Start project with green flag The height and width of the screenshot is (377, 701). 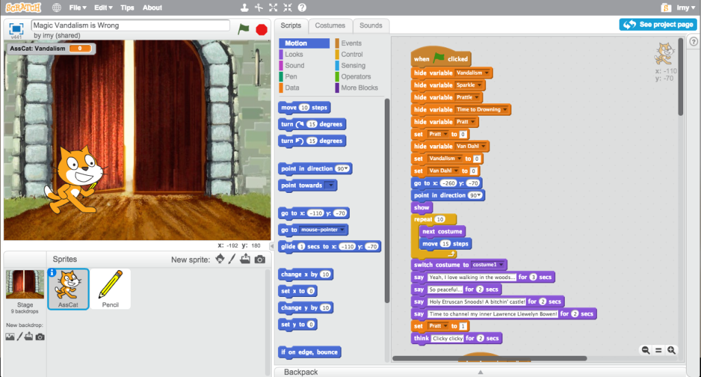click(243, 29)
